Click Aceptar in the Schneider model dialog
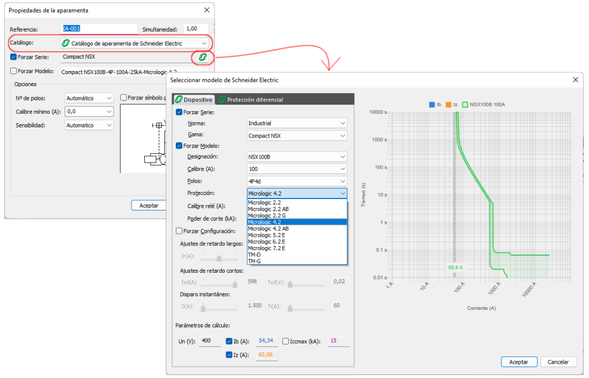The width and height of the screenshot is (589, 378). pyautogui.click(x=519, y=362)
